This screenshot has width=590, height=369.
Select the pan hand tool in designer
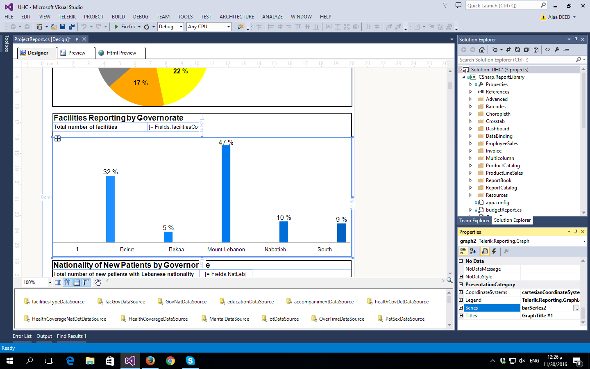pyautogui.click(x=98, y=282)
